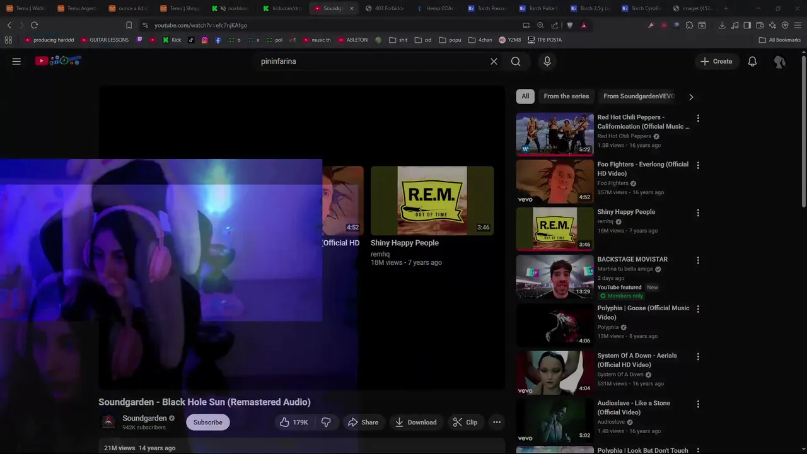Start voice search with the microphone
The image size is (807, 454).
tap(547, 61)
